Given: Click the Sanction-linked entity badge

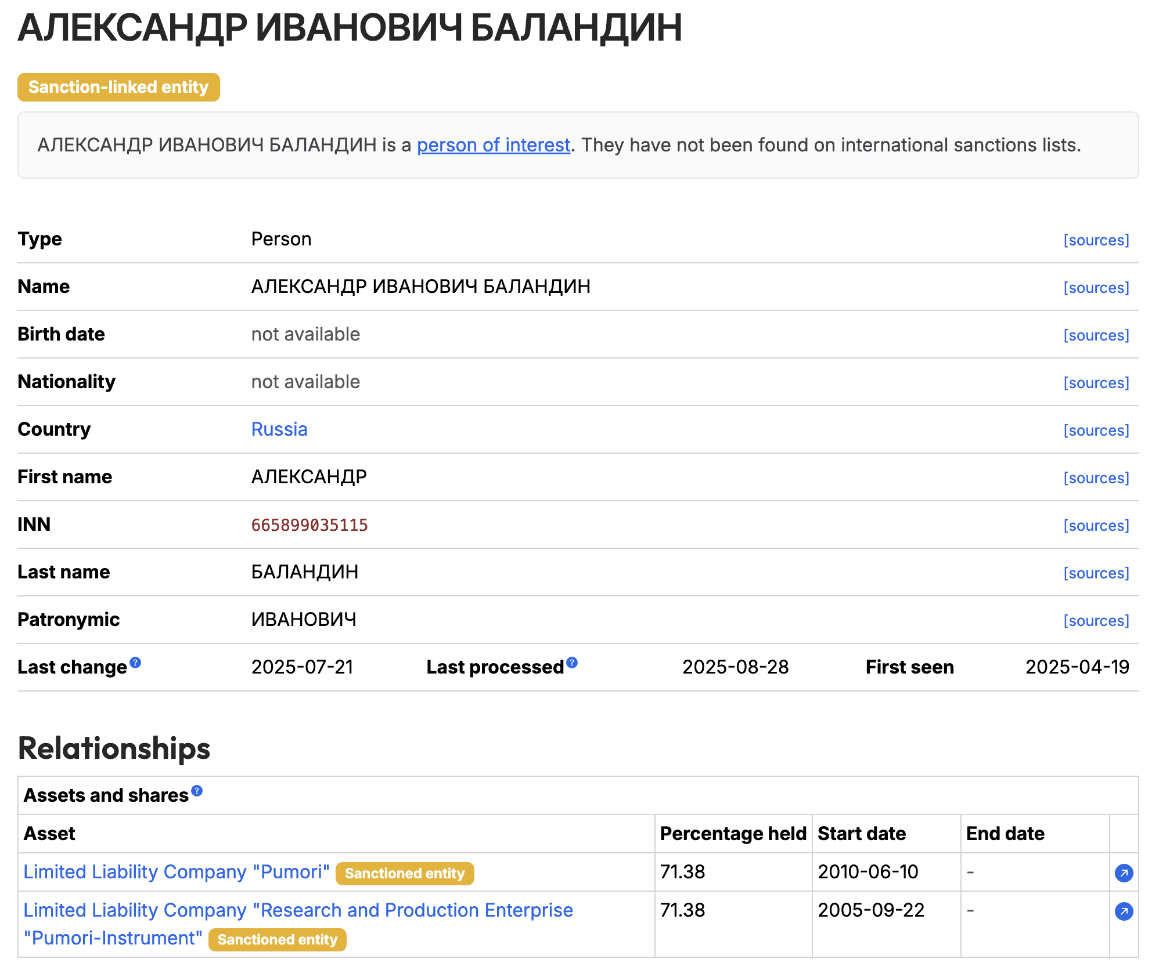Looking at the screenshot, I should [118, 87].
